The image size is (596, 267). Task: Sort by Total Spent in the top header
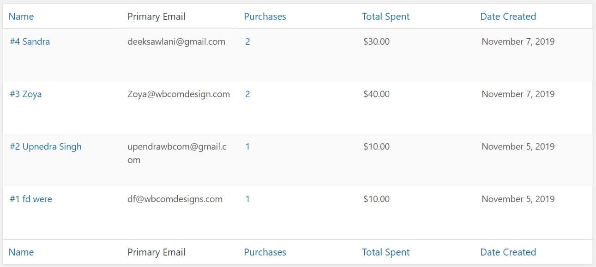coord(386,17)
